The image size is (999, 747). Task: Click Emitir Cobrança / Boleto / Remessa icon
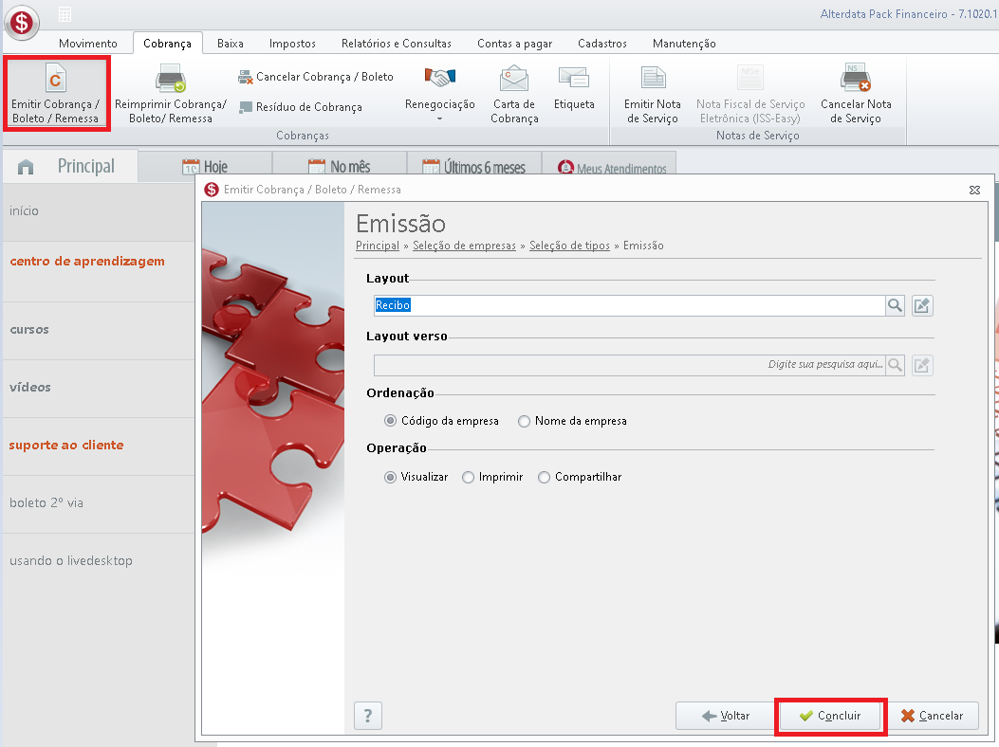coord(55,79)
